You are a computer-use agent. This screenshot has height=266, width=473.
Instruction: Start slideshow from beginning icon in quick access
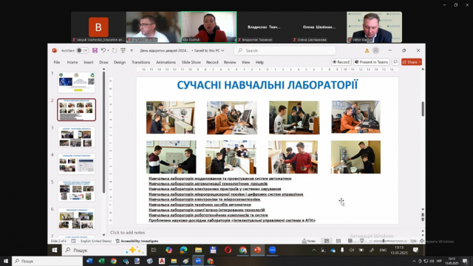click(123, 50)
